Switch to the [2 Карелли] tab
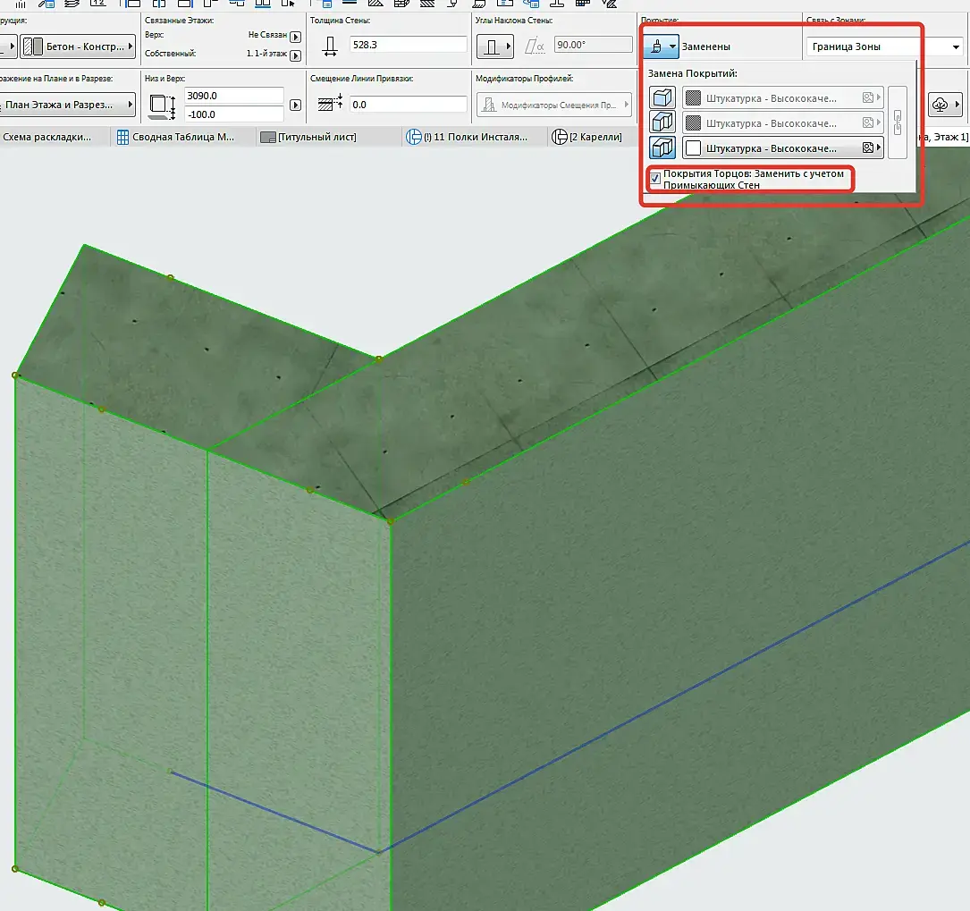 pyautogui.click(x=595, y=137)
